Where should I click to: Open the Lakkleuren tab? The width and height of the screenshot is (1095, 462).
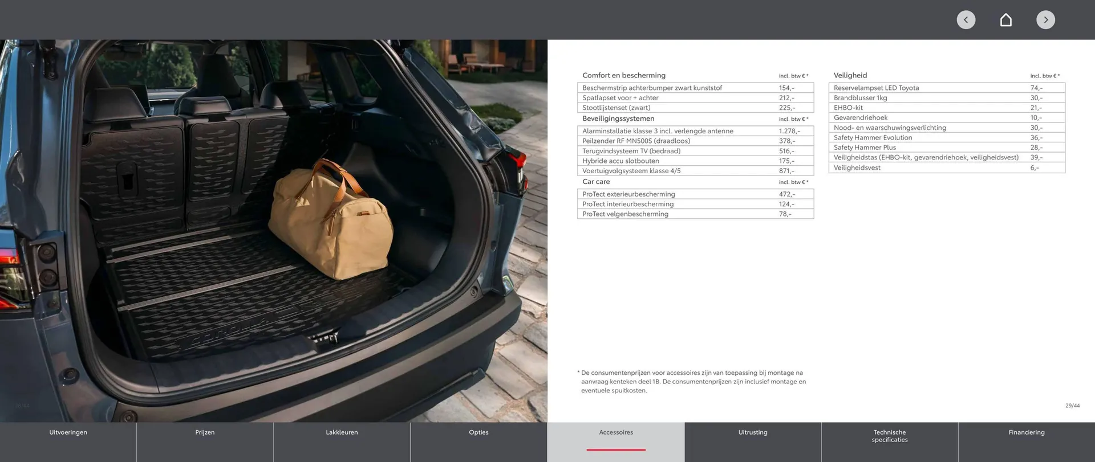tap(342, 442)
